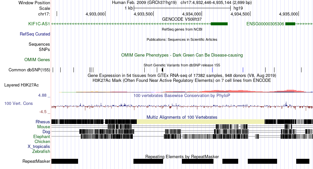The width and height of the screenshot is (313, 169).
Task: Click the RepeatMasker track label
Action: (x=36, y=161)
